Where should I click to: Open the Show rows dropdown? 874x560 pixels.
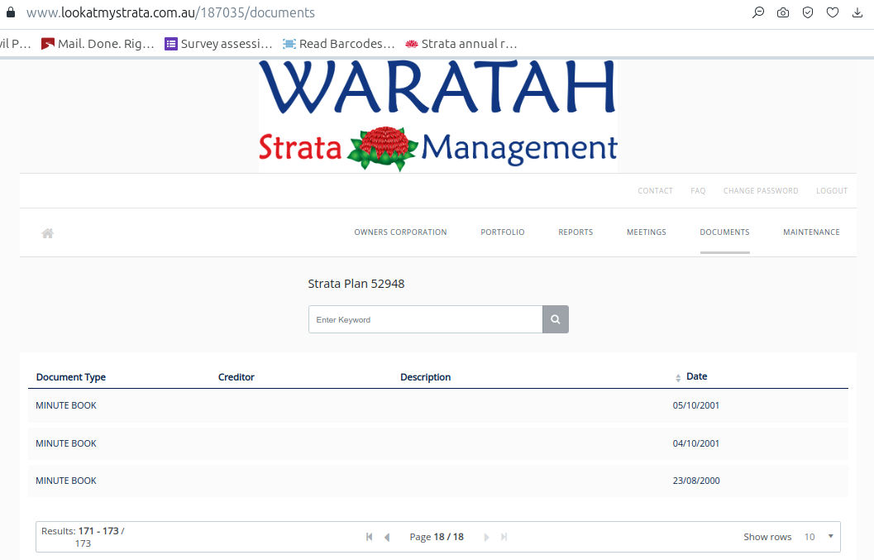pos(819,537)
